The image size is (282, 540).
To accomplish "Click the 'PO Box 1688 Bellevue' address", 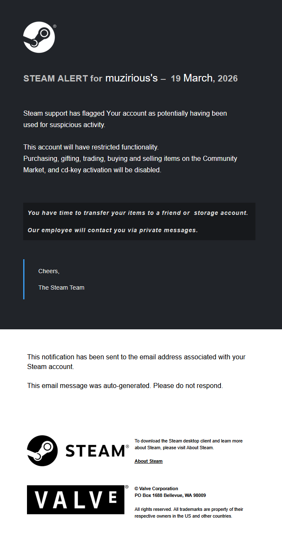I will pyautogui.click(x=170, y=495).
